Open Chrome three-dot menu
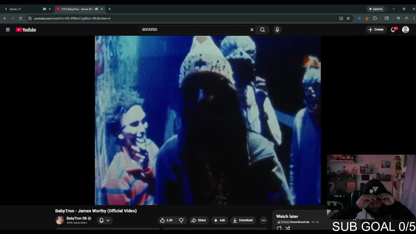 (413, 18)
